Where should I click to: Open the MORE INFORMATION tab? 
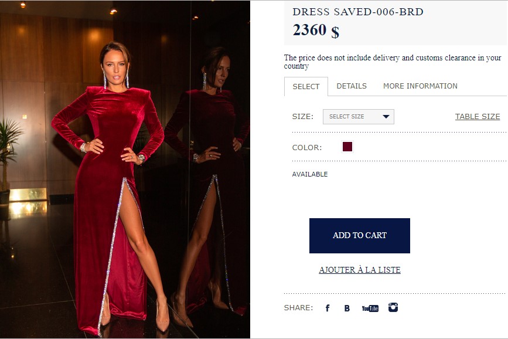pos(420,86)
